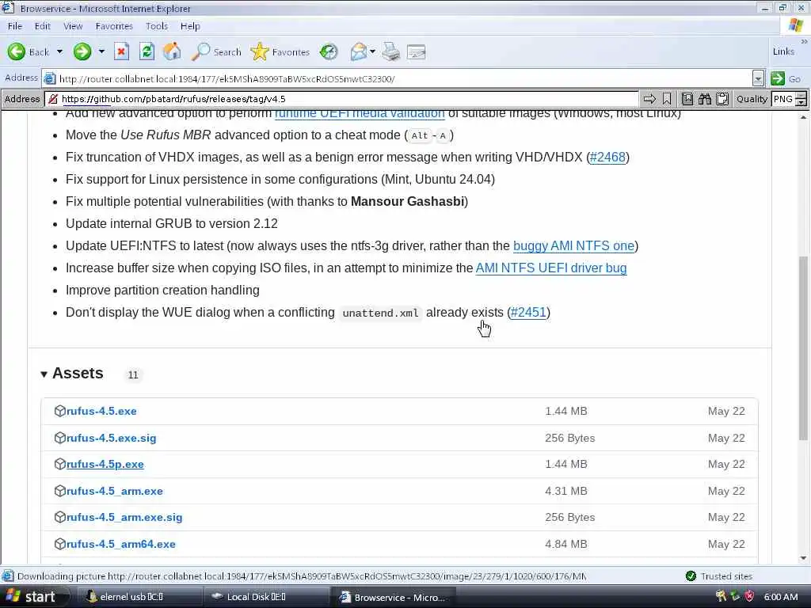Open issue link #2468
The image size is (811, 608).
[607, 158]
